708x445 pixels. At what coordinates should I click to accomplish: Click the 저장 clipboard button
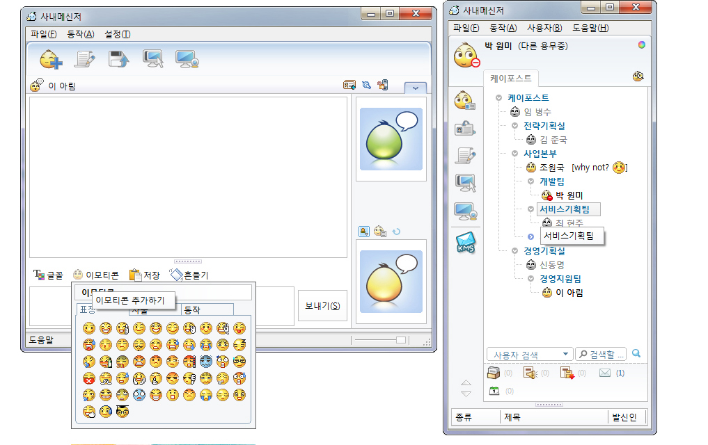(x=145, y=275)
